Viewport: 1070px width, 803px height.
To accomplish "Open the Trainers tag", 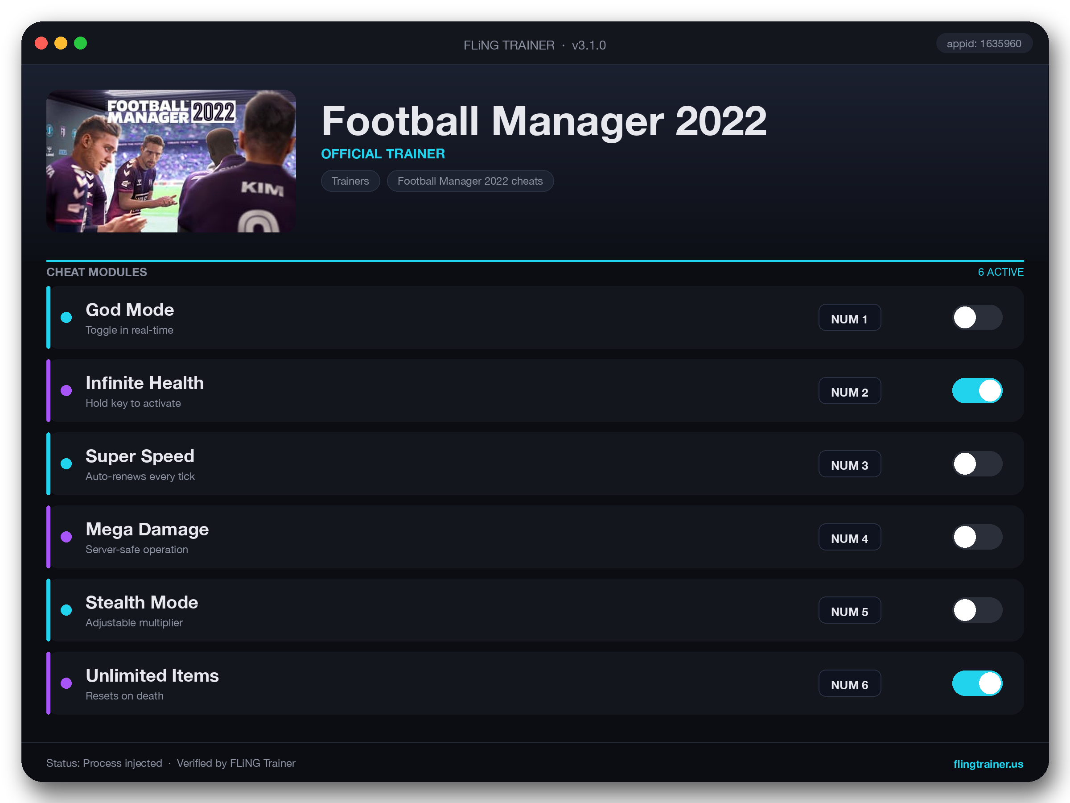I will (350, 181).
